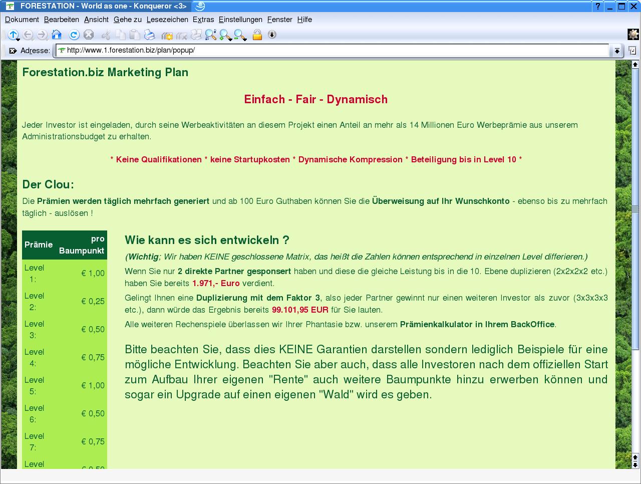Click the Adresse: label
641x484 pixels.
(x=35, y=51)
